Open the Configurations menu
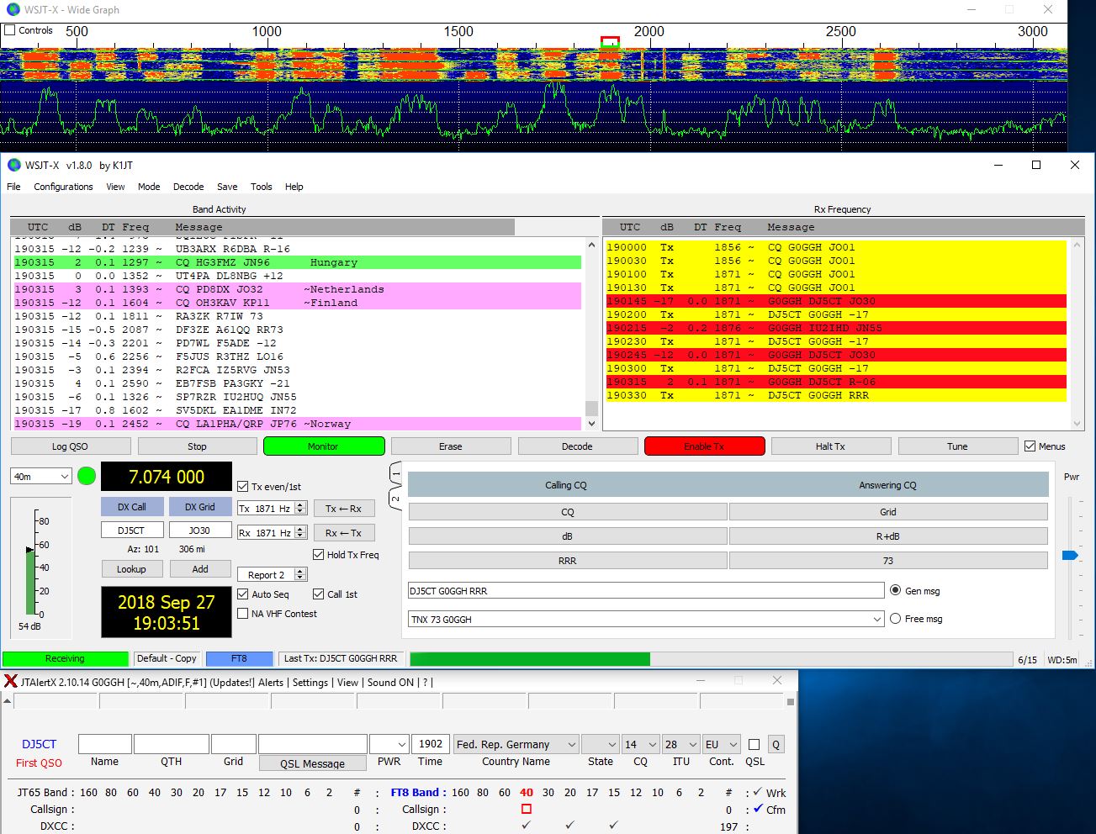The image size is (1096, 834). point(63,187)
